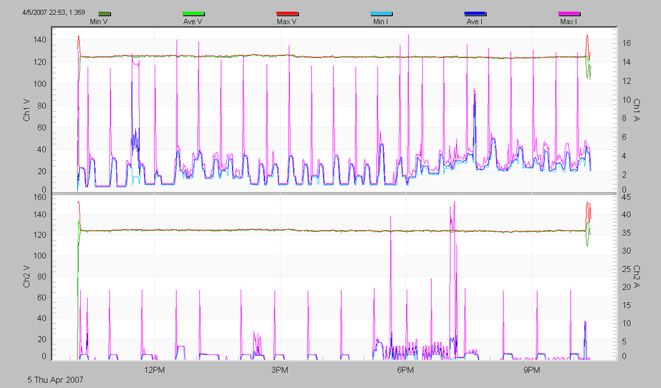Toggle the Max V trace via its text label
This screenshot has height=388, width=661.
click(x=286, y=21)
